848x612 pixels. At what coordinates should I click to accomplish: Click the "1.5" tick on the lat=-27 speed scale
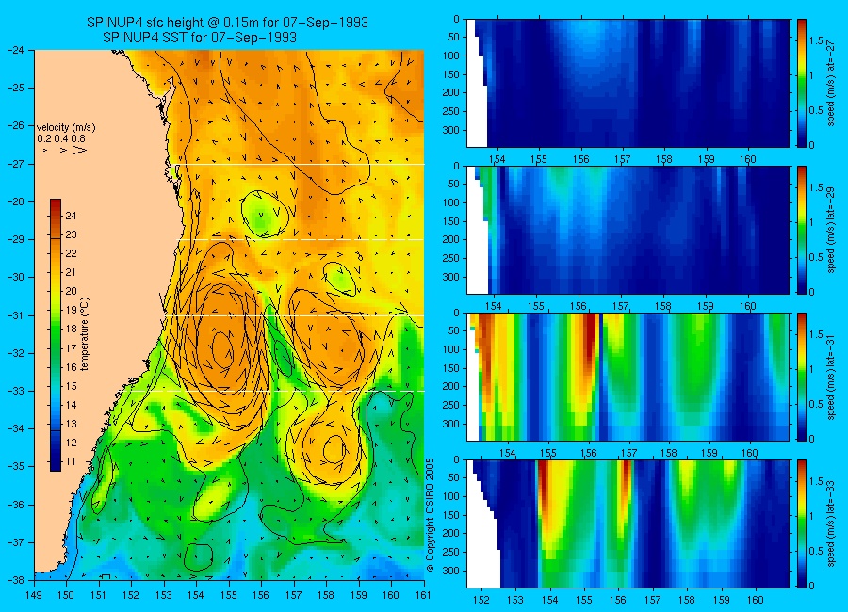817,40
